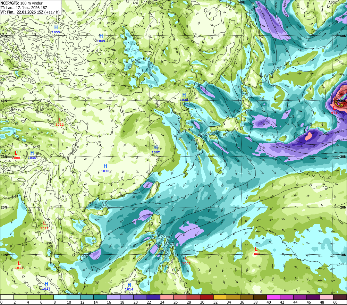Image resolution: width=347 pixels, height=305 pixels.
Task: Pick the 24–26 pink legend swatch
Action: tap(167, 297)
